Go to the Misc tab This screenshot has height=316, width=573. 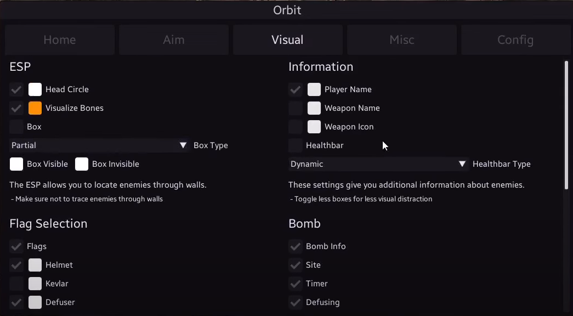(x=401, y=40)
